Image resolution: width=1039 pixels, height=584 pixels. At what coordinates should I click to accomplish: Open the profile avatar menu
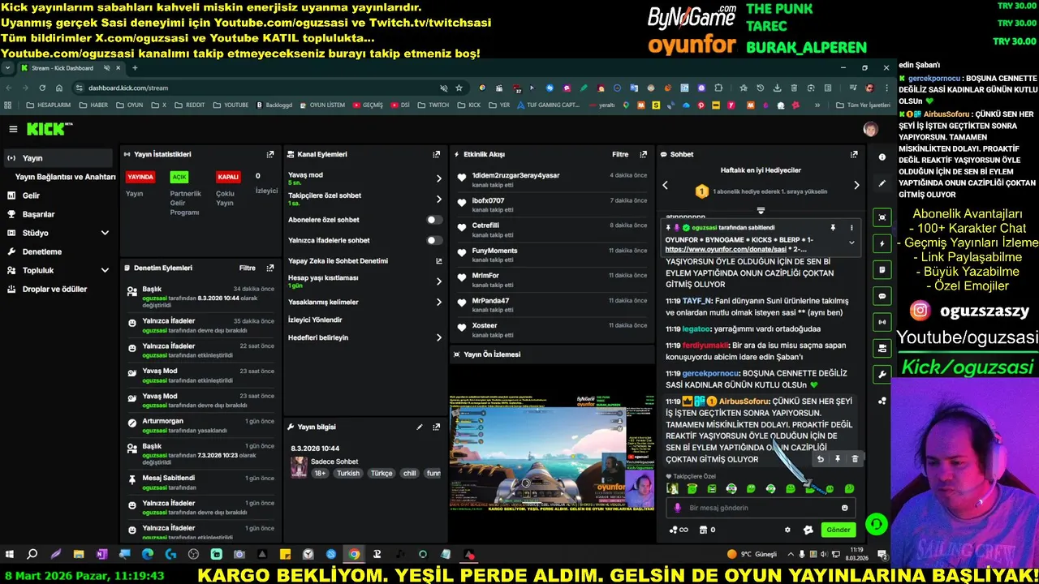pos(870,129)
